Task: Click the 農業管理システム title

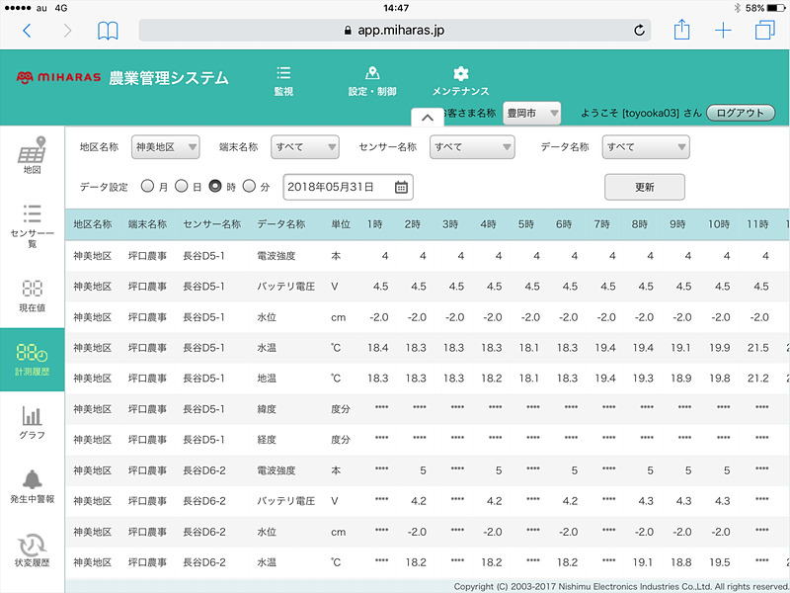Action: pyautogui.click(x=169, y=78)
